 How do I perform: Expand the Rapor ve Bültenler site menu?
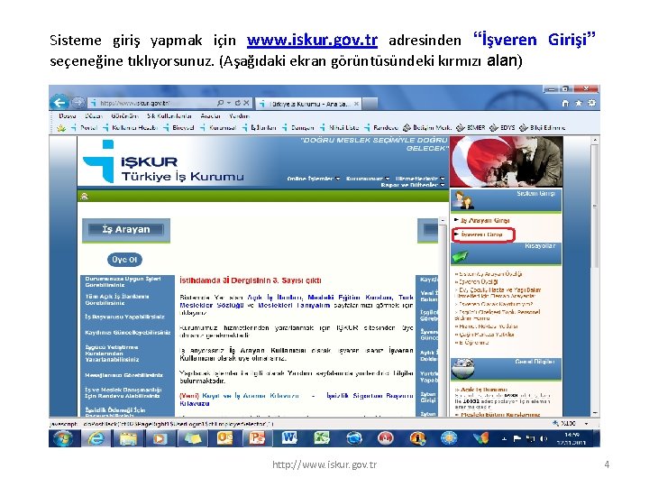click(413, 185)
